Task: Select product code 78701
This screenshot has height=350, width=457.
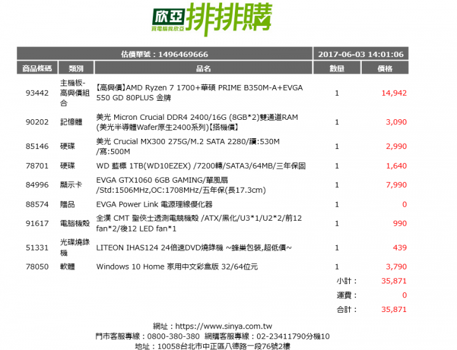Action: (x=37, y=165)
